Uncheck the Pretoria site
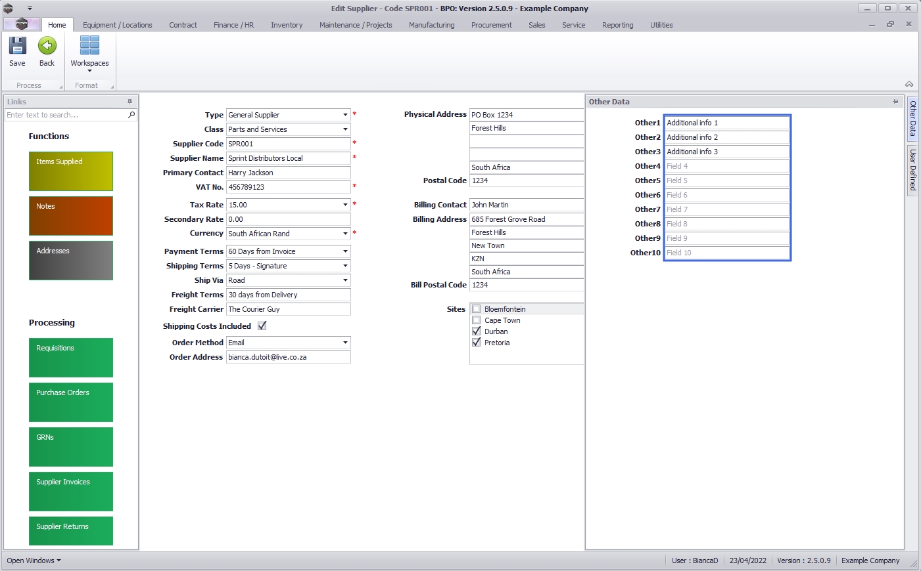921x571 pixels. (477, 343)
